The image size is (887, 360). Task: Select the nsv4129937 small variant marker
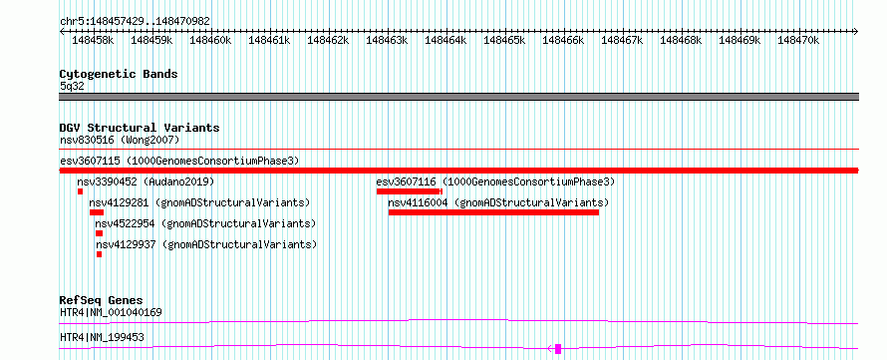coord(99,254)
